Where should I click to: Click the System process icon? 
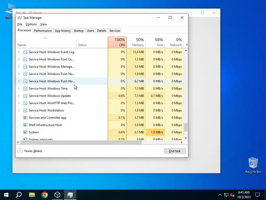(x=25, y=132)
